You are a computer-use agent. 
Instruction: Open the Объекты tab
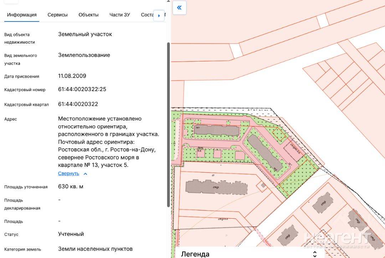point(88,15)
